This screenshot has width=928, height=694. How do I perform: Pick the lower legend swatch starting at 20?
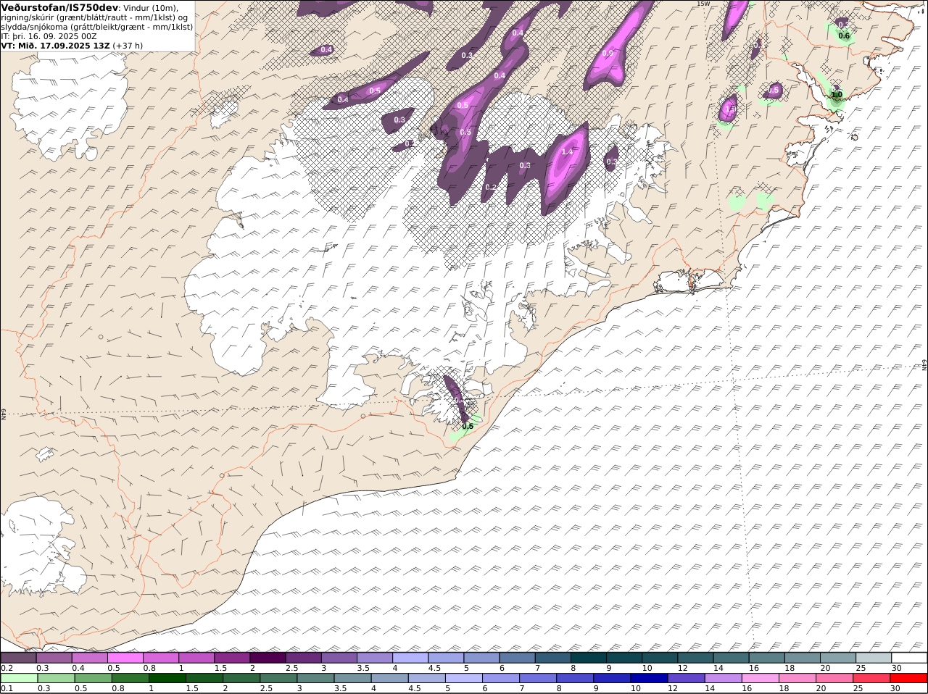point(834,678)
